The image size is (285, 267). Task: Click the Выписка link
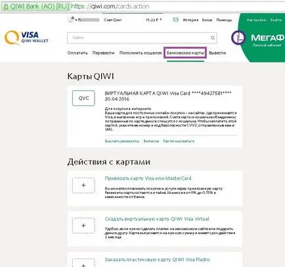click(151, 141)
